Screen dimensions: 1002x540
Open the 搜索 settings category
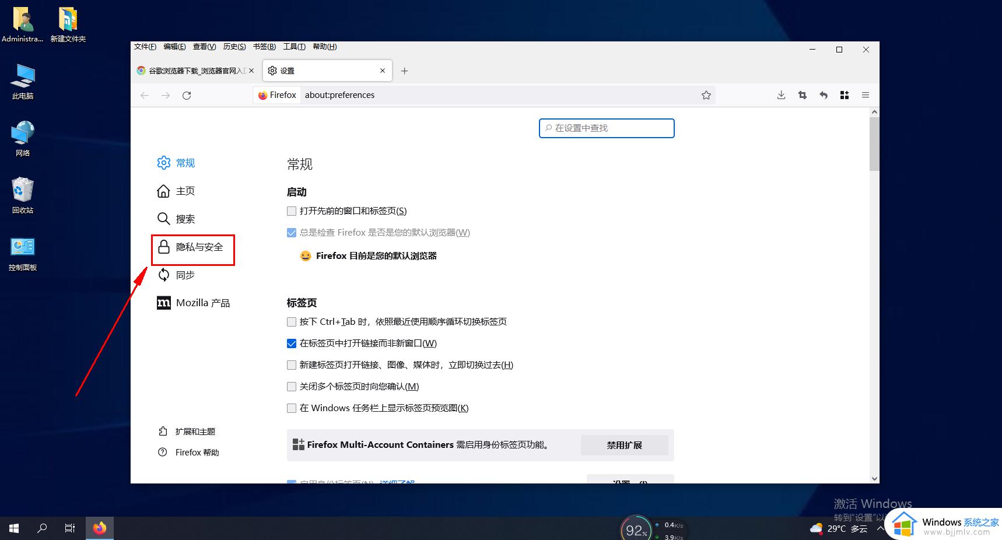[176, 219]
